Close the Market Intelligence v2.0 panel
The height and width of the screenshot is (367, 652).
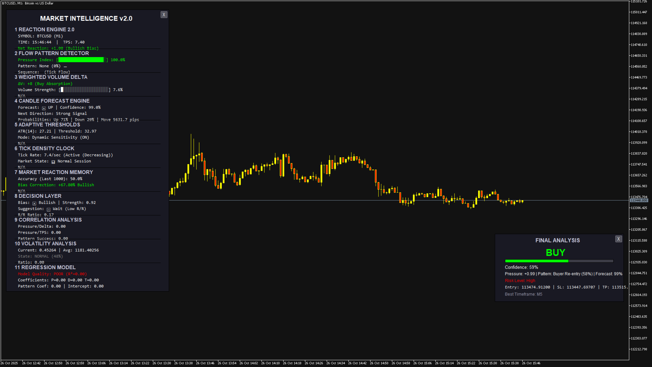(164, 15)
